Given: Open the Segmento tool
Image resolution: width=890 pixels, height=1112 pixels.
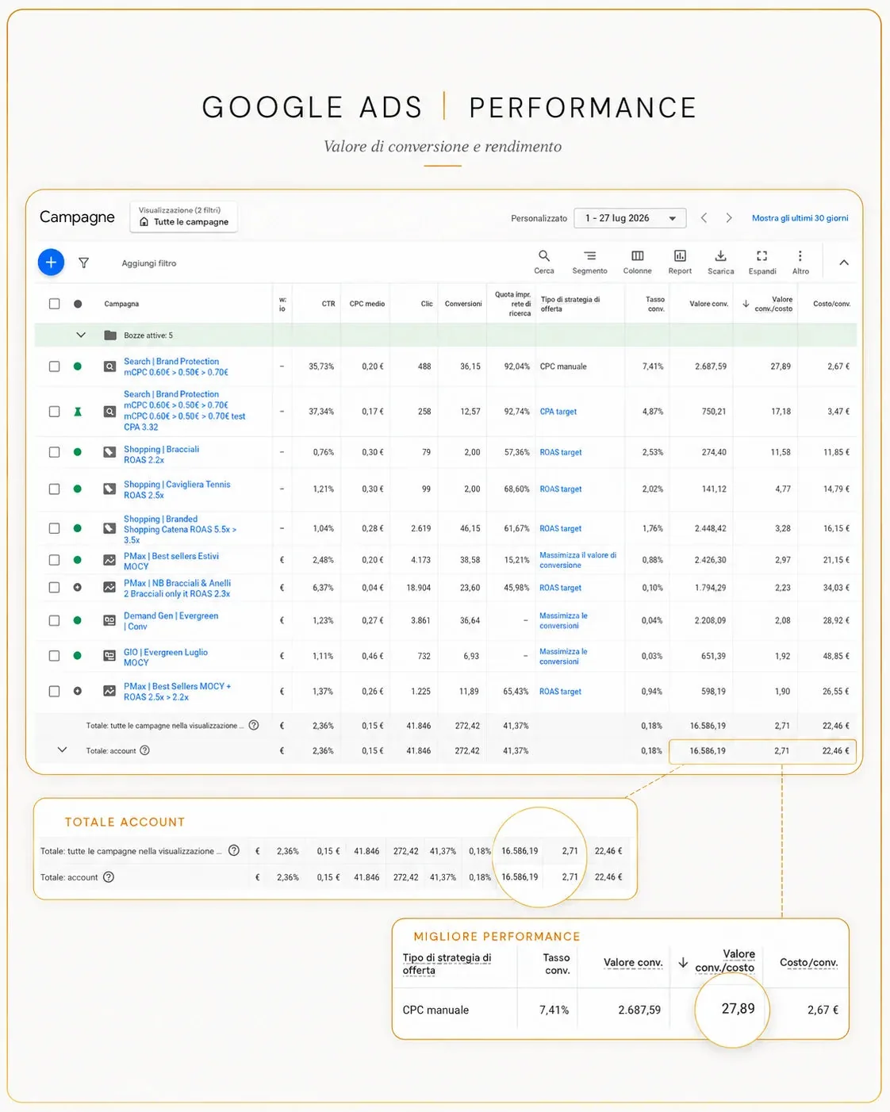Looking at the screenshot, I should click(x=589, y=262).
